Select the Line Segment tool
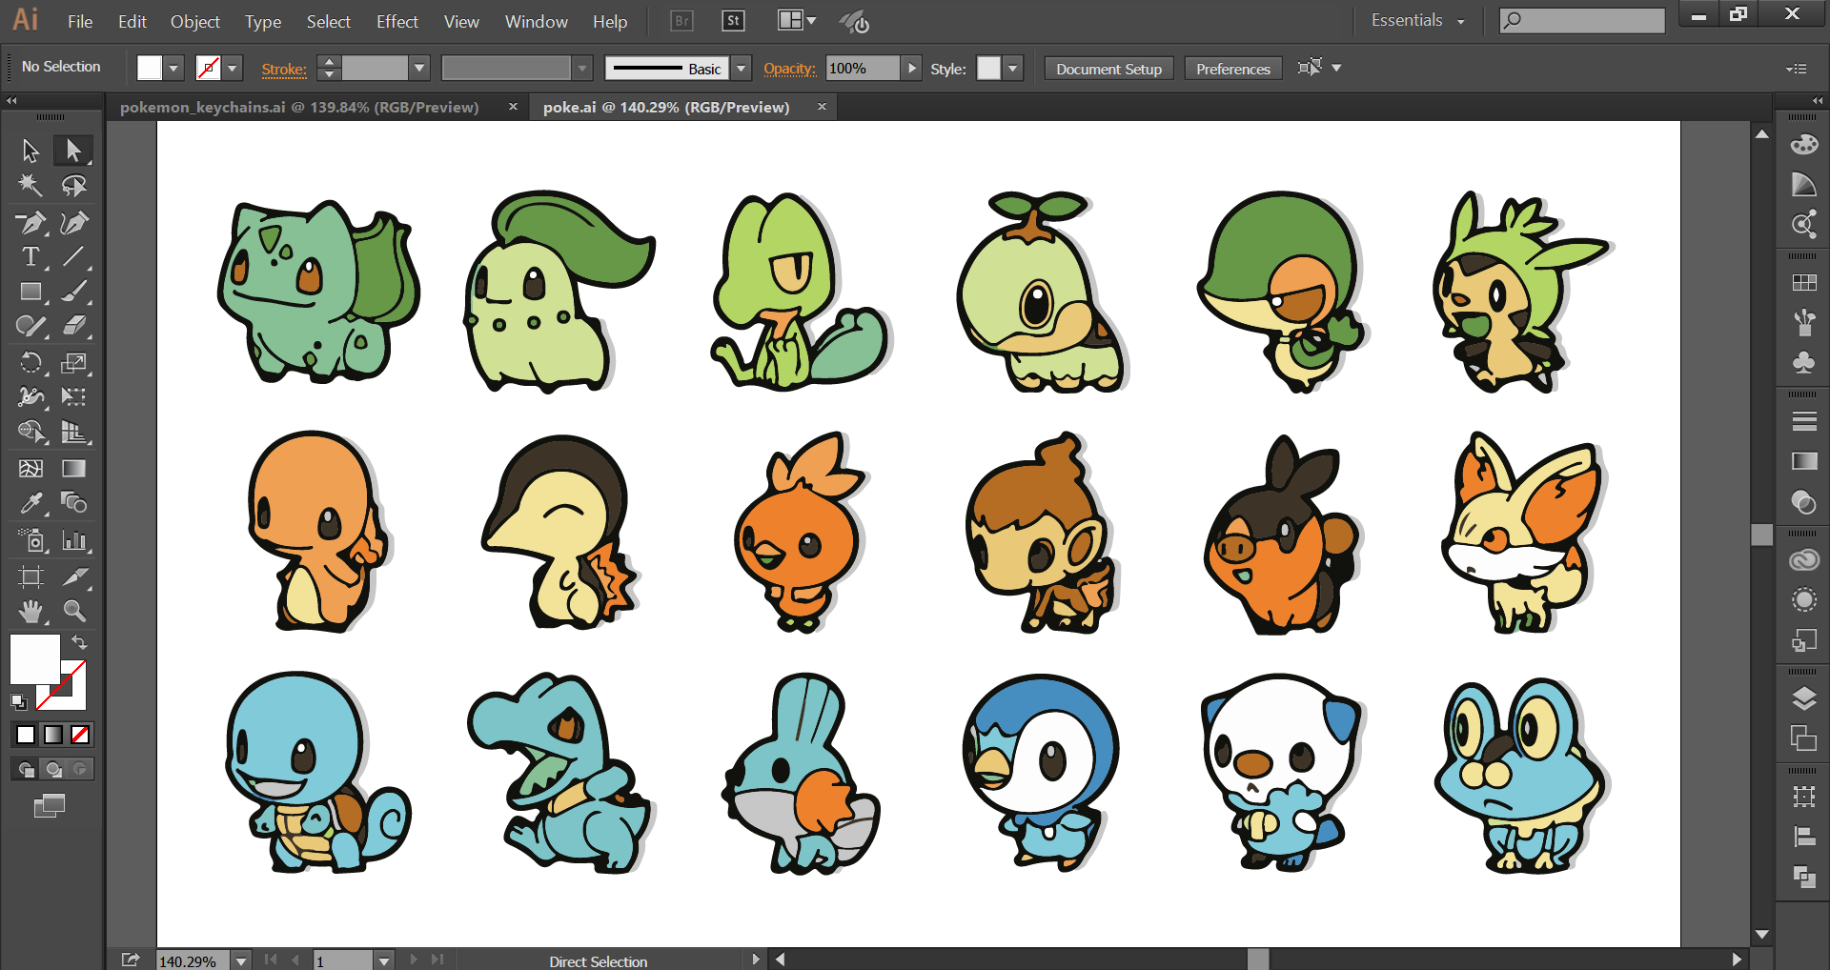Screen dimensions: 1830x970 73,257
